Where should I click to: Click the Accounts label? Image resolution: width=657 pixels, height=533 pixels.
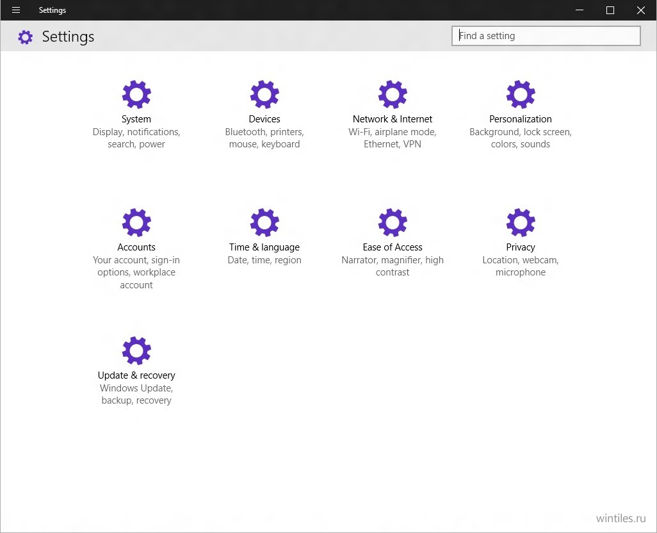point(136,247)
